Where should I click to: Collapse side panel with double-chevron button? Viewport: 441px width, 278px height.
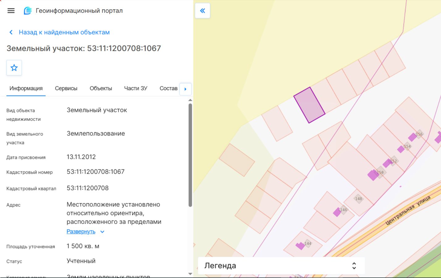[203, 11]
